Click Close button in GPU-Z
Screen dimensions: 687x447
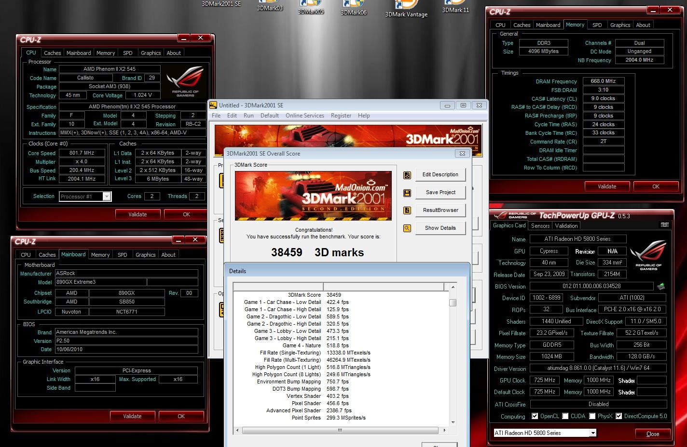click(653, 434)
